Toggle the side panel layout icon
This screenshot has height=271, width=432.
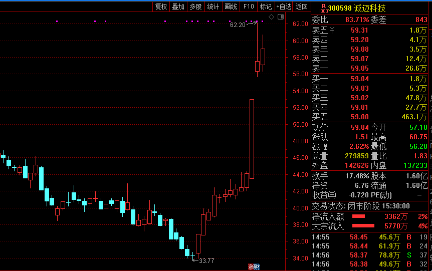pos(281,17)
